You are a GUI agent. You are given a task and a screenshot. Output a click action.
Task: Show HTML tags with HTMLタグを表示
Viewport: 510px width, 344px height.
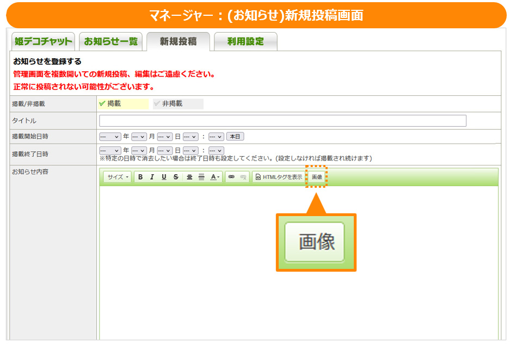tap(278, 177)
